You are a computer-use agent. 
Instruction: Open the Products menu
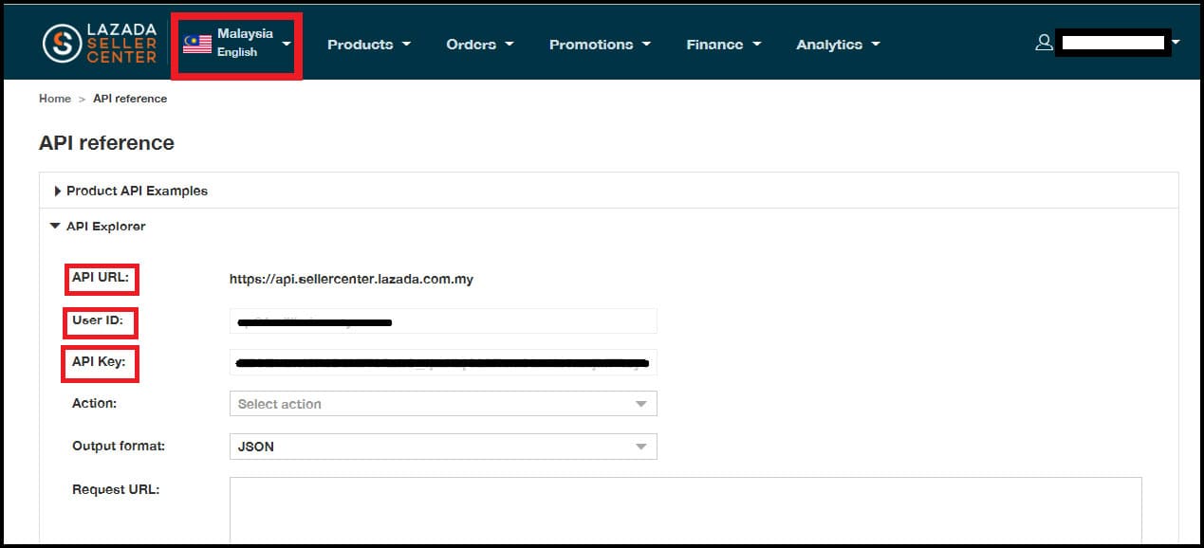click(369, 45)
